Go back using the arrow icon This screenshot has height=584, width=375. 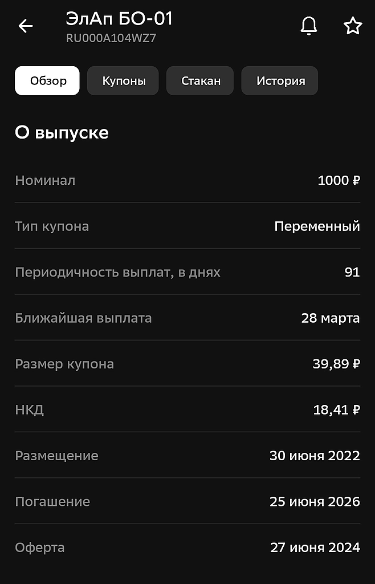point(26,26)
